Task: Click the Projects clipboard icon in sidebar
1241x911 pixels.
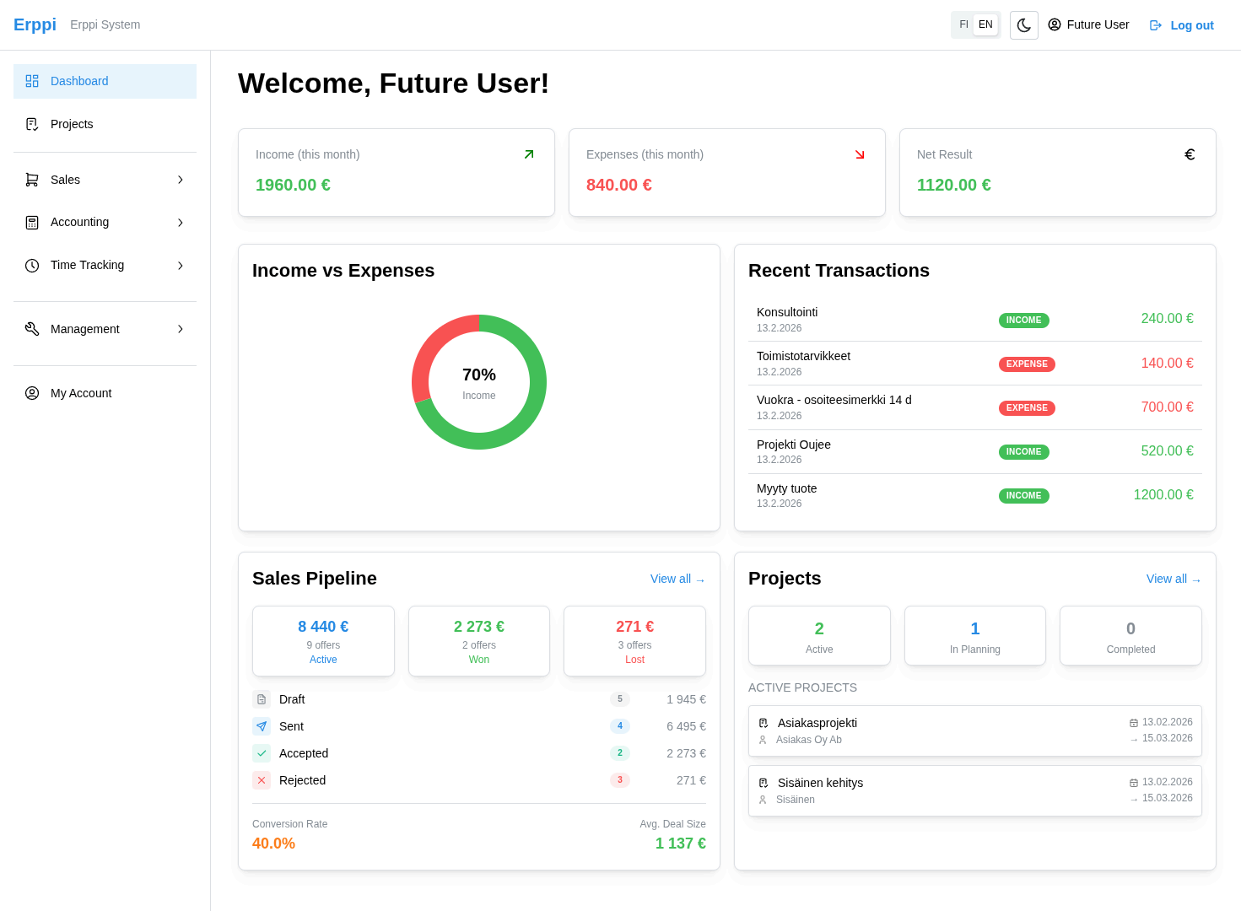Action: (32, 124)
